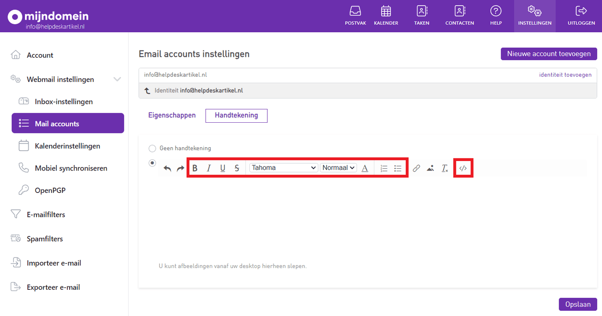This screenshot has height=316, width=602.
Task: Toggle italic text formatting
Action: (x=209, y=168)
